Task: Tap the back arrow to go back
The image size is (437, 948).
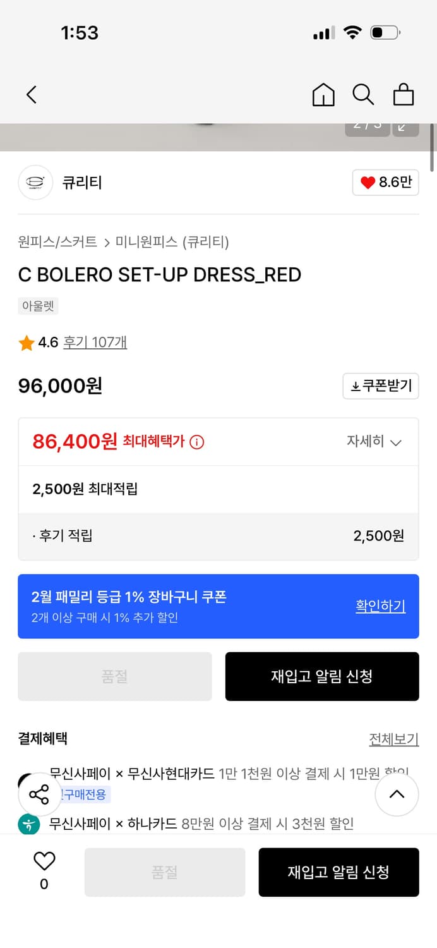Action: 31,94
